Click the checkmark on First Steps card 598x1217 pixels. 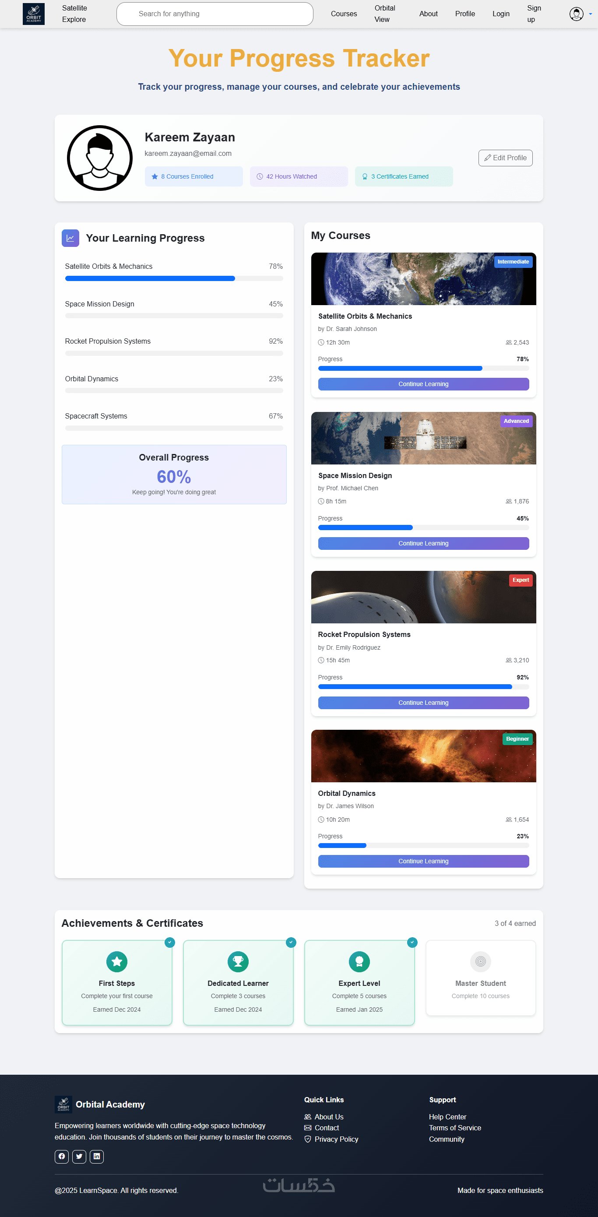point(169,942)
